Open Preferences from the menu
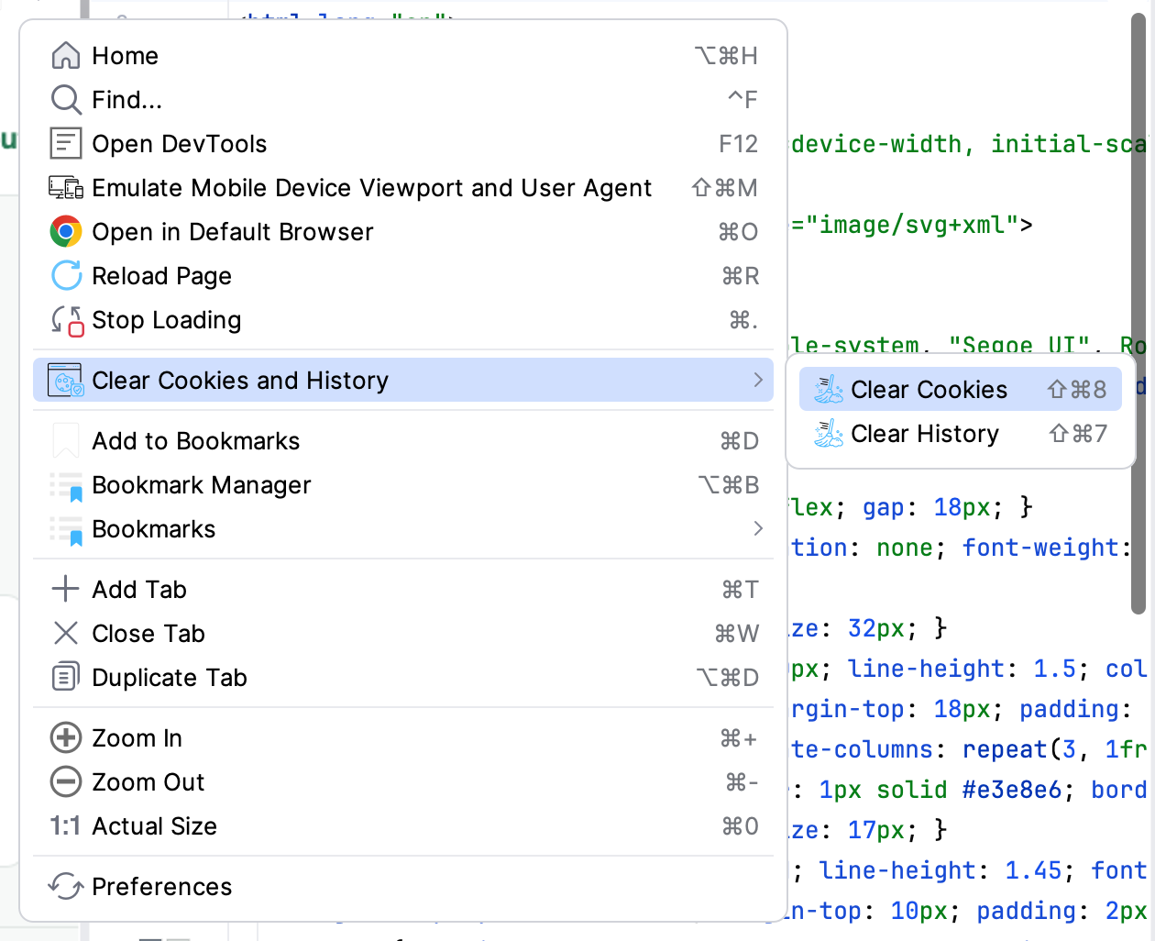1155x941 pixels. pos(403,887)
